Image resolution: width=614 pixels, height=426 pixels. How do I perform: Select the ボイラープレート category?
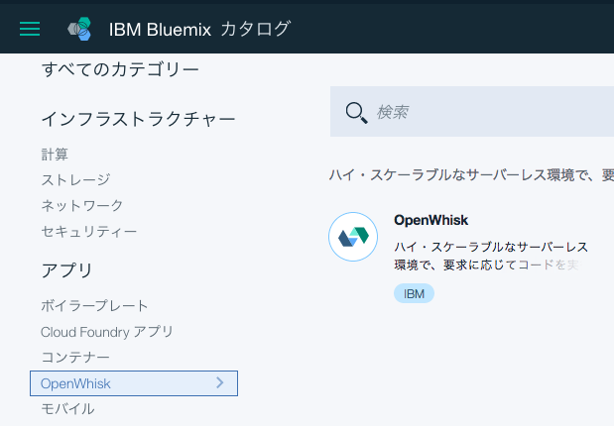click(x=94, y=306)
